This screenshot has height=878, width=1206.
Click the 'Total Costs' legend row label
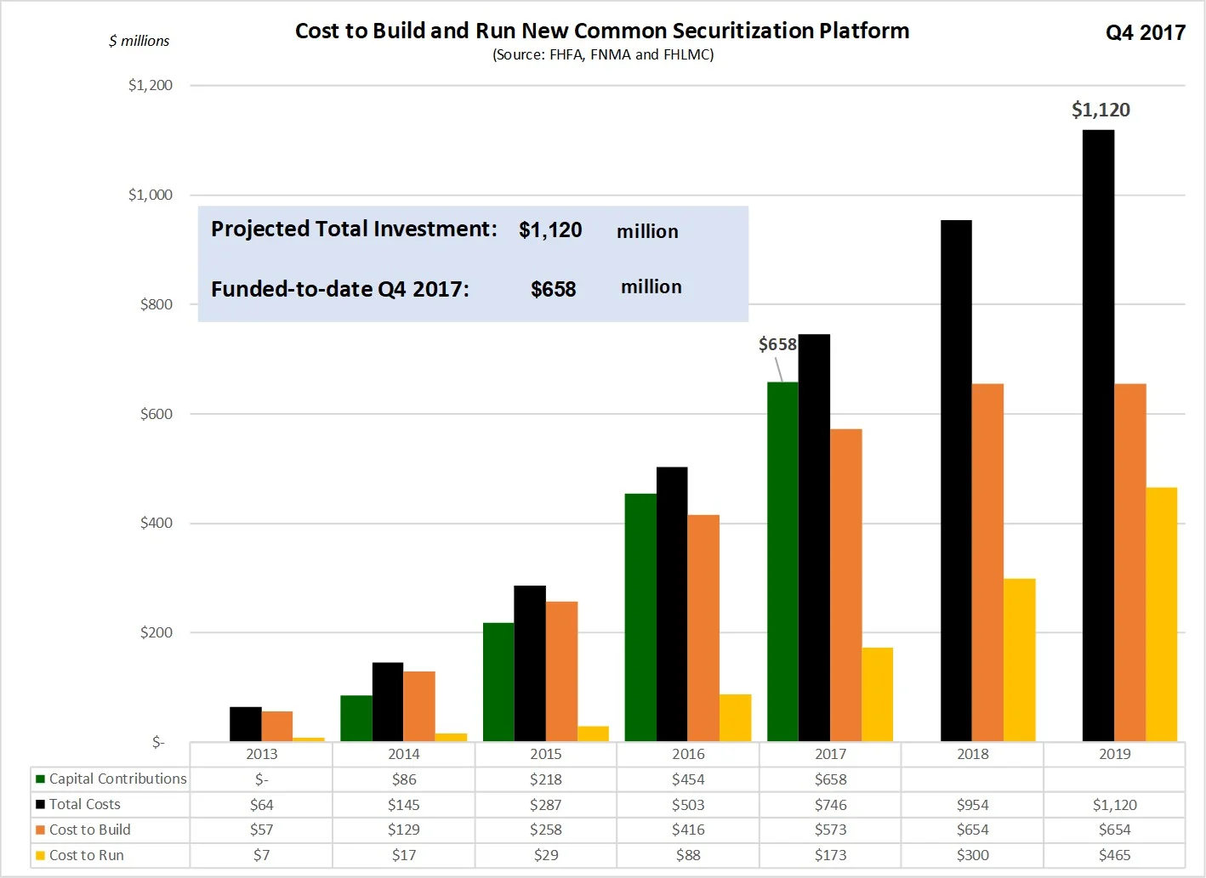pos(84,804)
